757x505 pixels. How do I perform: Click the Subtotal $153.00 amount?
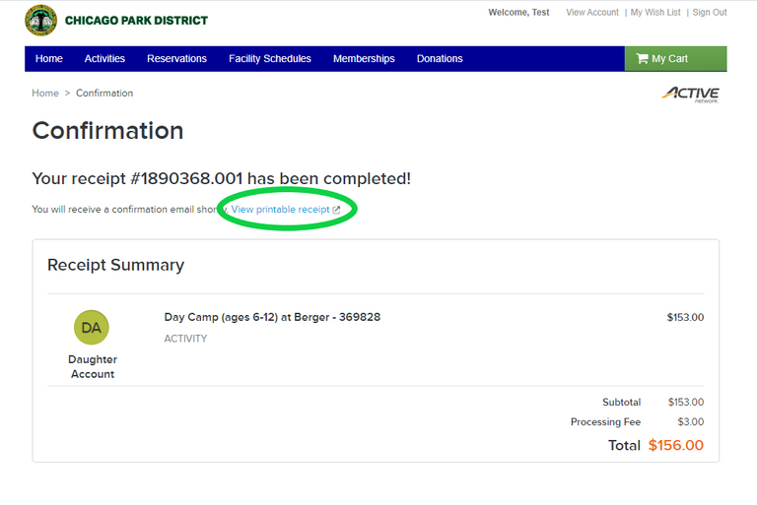(x=686, y=403)
